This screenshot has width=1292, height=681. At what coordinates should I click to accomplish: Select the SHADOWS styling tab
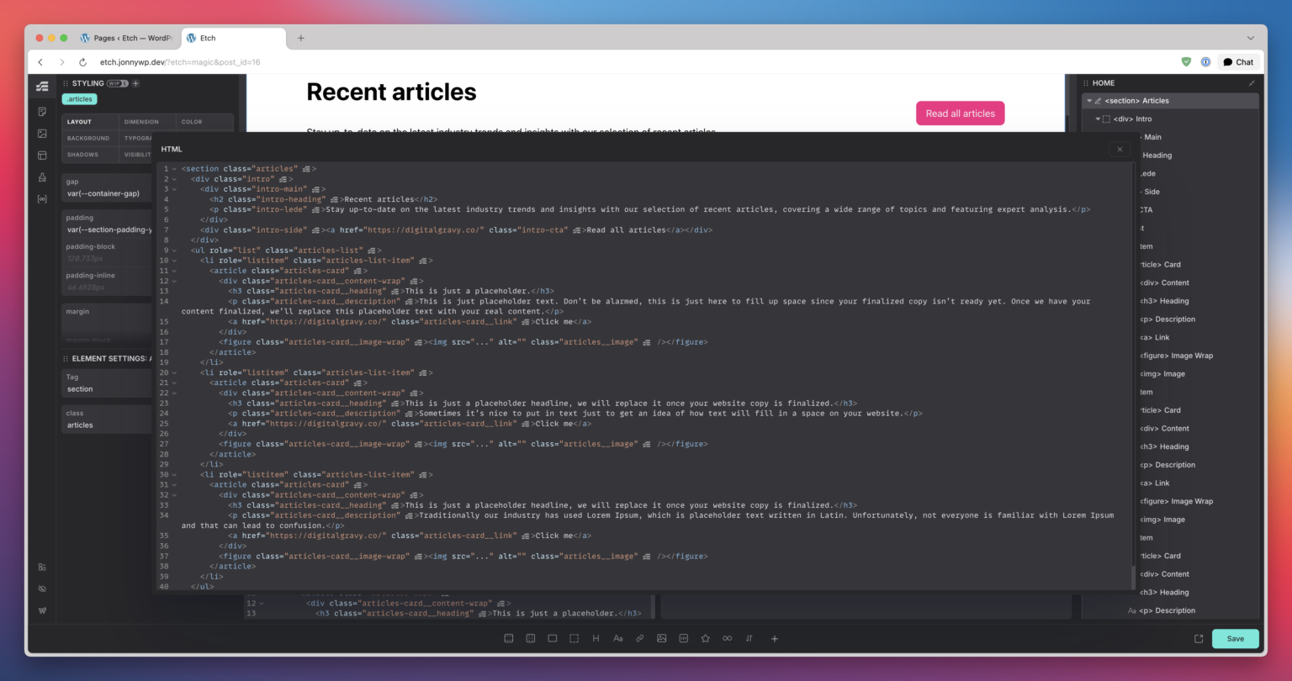89,155
